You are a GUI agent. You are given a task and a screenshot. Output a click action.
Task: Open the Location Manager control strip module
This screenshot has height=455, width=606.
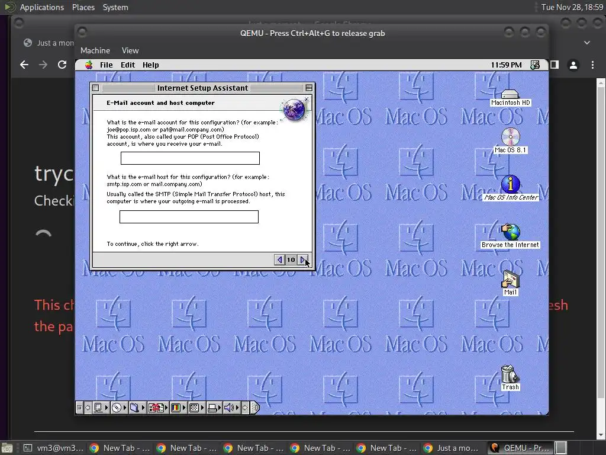point(157,408)
